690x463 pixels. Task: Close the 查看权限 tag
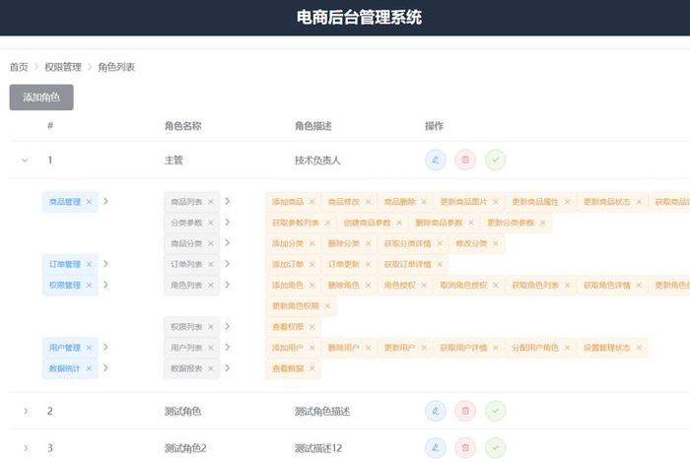[x=311, y=327]
